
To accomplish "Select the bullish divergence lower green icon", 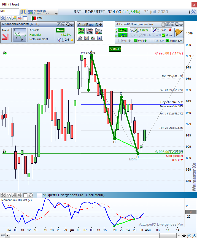I will pos(123,35).
